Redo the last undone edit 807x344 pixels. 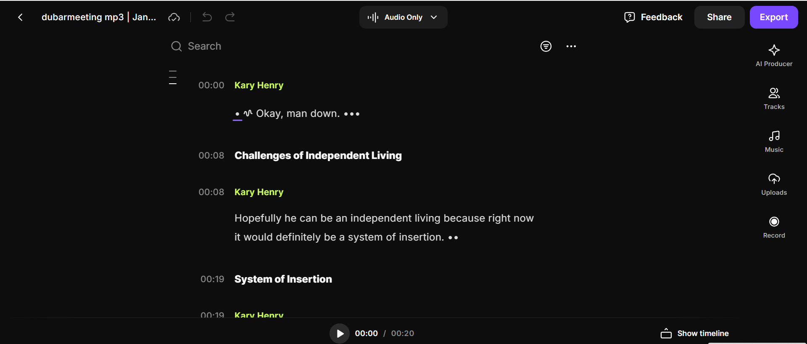(x=230, y=17)
